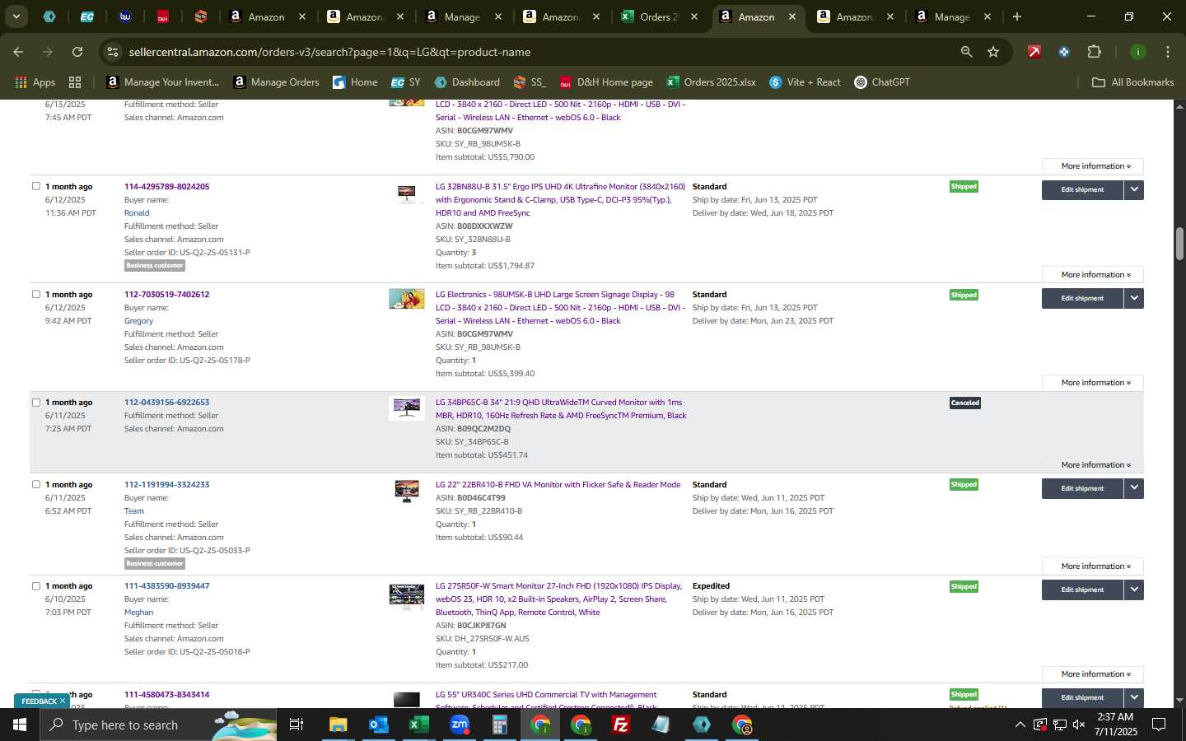Open dropdown next to Edit shipment for Ronald's order
This screenshot has height=741, width=1186.
[1134, 189]
